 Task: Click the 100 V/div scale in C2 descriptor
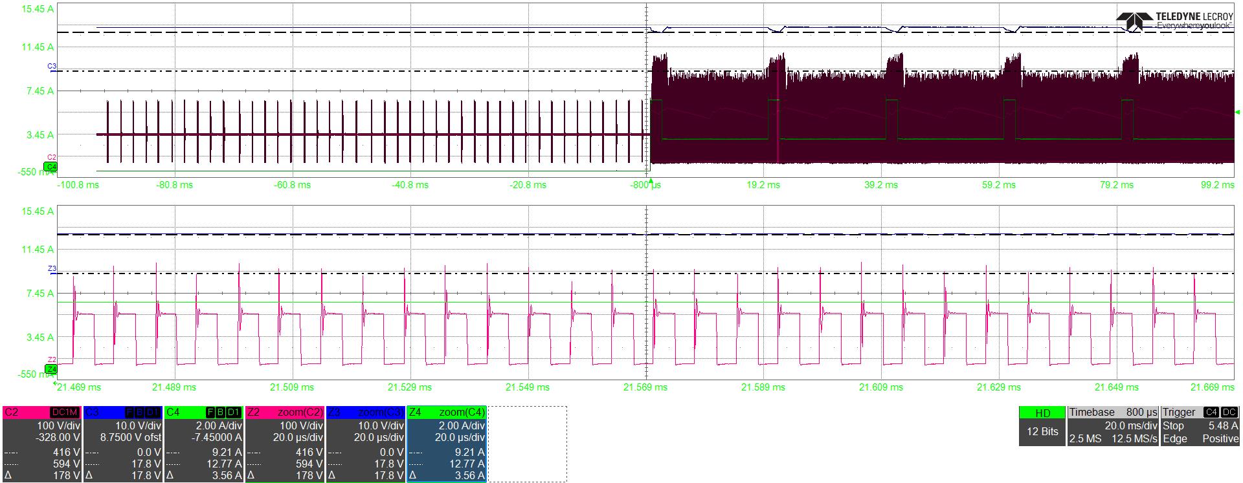click(59, 426)
